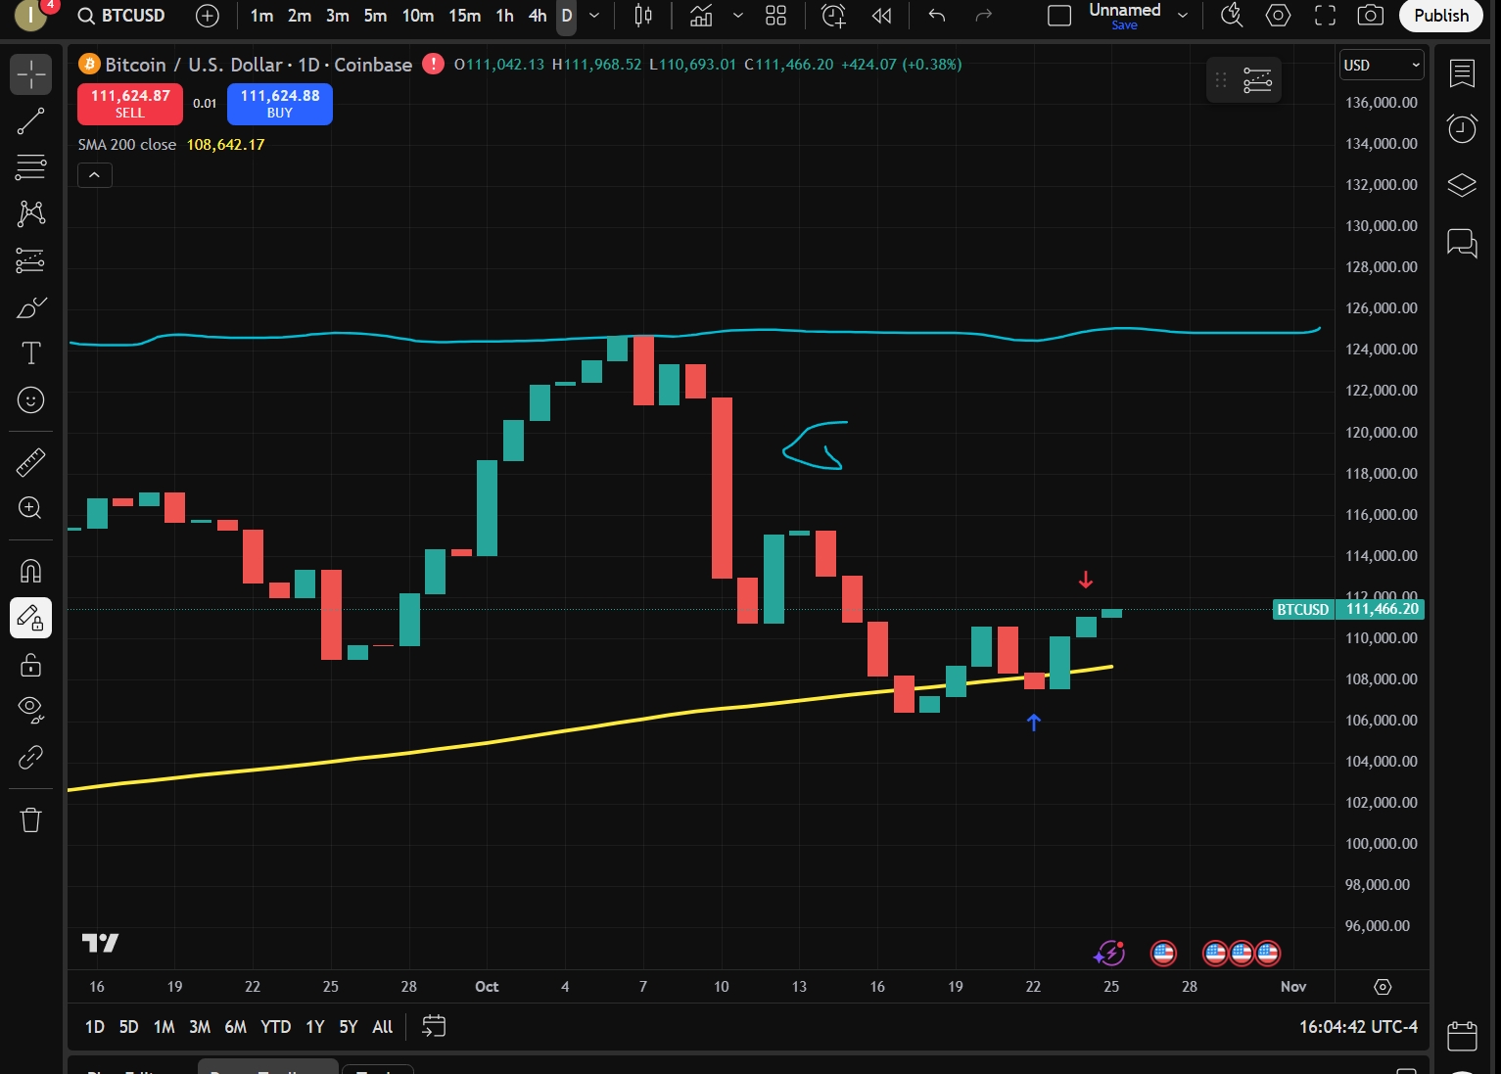Open the indicators menu
The image size is (1501, 1074).
click(701, 16)
